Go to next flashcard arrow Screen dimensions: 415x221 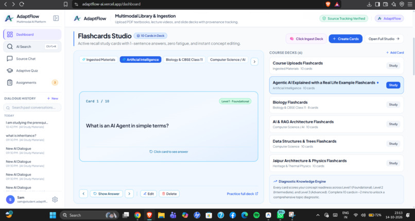coord(129,194)
